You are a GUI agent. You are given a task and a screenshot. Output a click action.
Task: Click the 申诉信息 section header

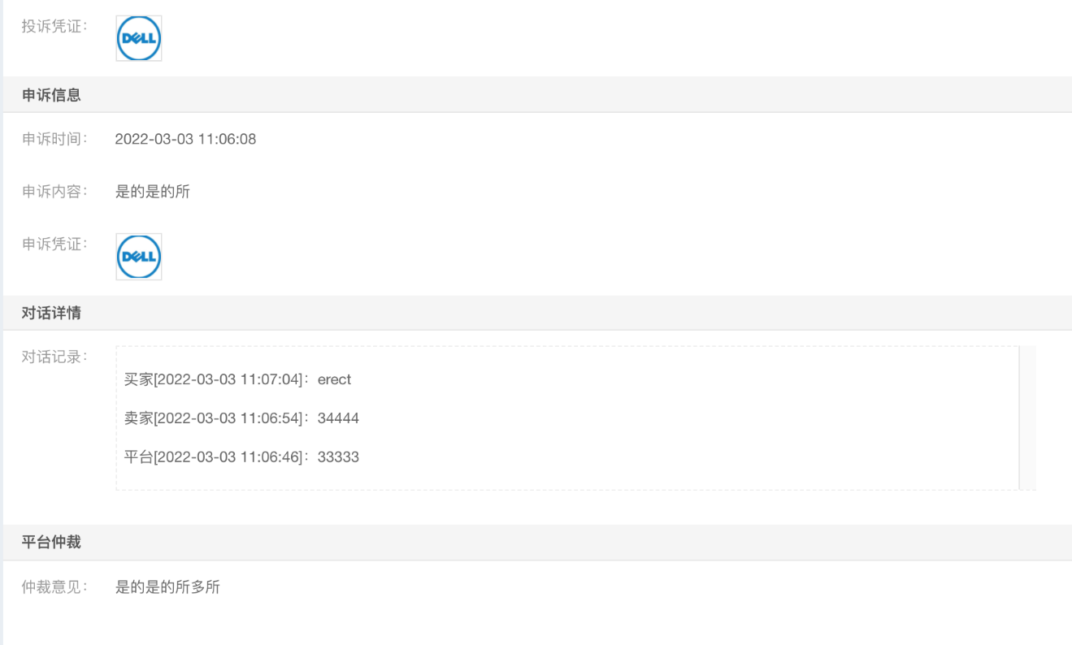51,95
